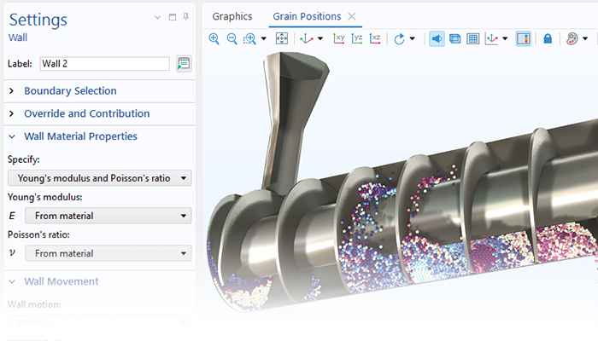Switch to the Graphics tab
The width and height of the screenshot is (598, 341).
point(232,16)
